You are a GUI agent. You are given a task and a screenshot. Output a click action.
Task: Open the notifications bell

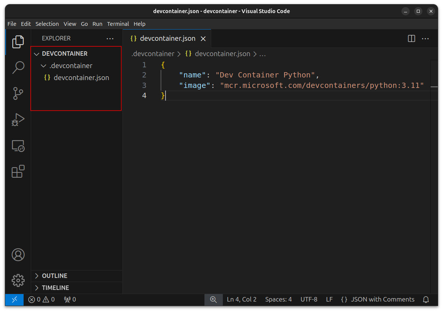click(x=426, y=300)
